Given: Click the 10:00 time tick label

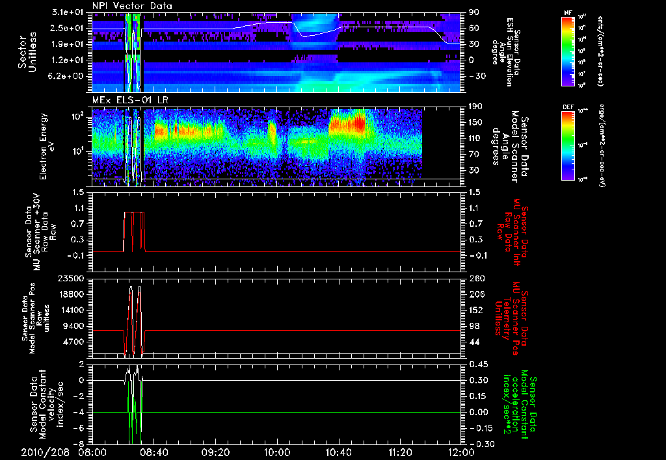Looking at the screenshot, I should [x=277, y=452].
